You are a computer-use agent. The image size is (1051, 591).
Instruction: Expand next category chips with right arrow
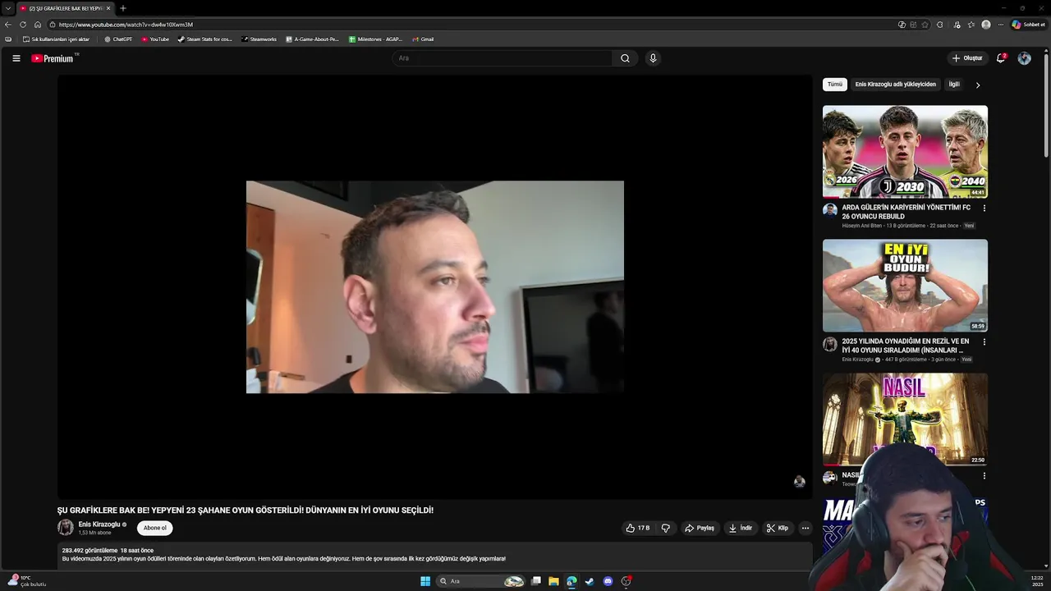coord(977,85)
